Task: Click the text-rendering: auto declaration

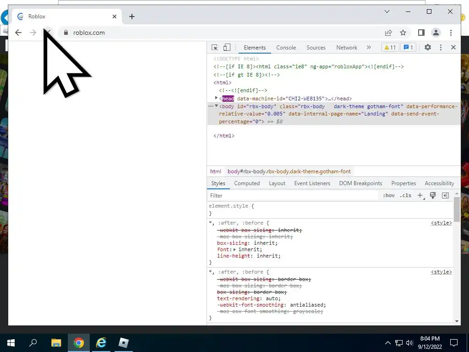Action: 249,298
